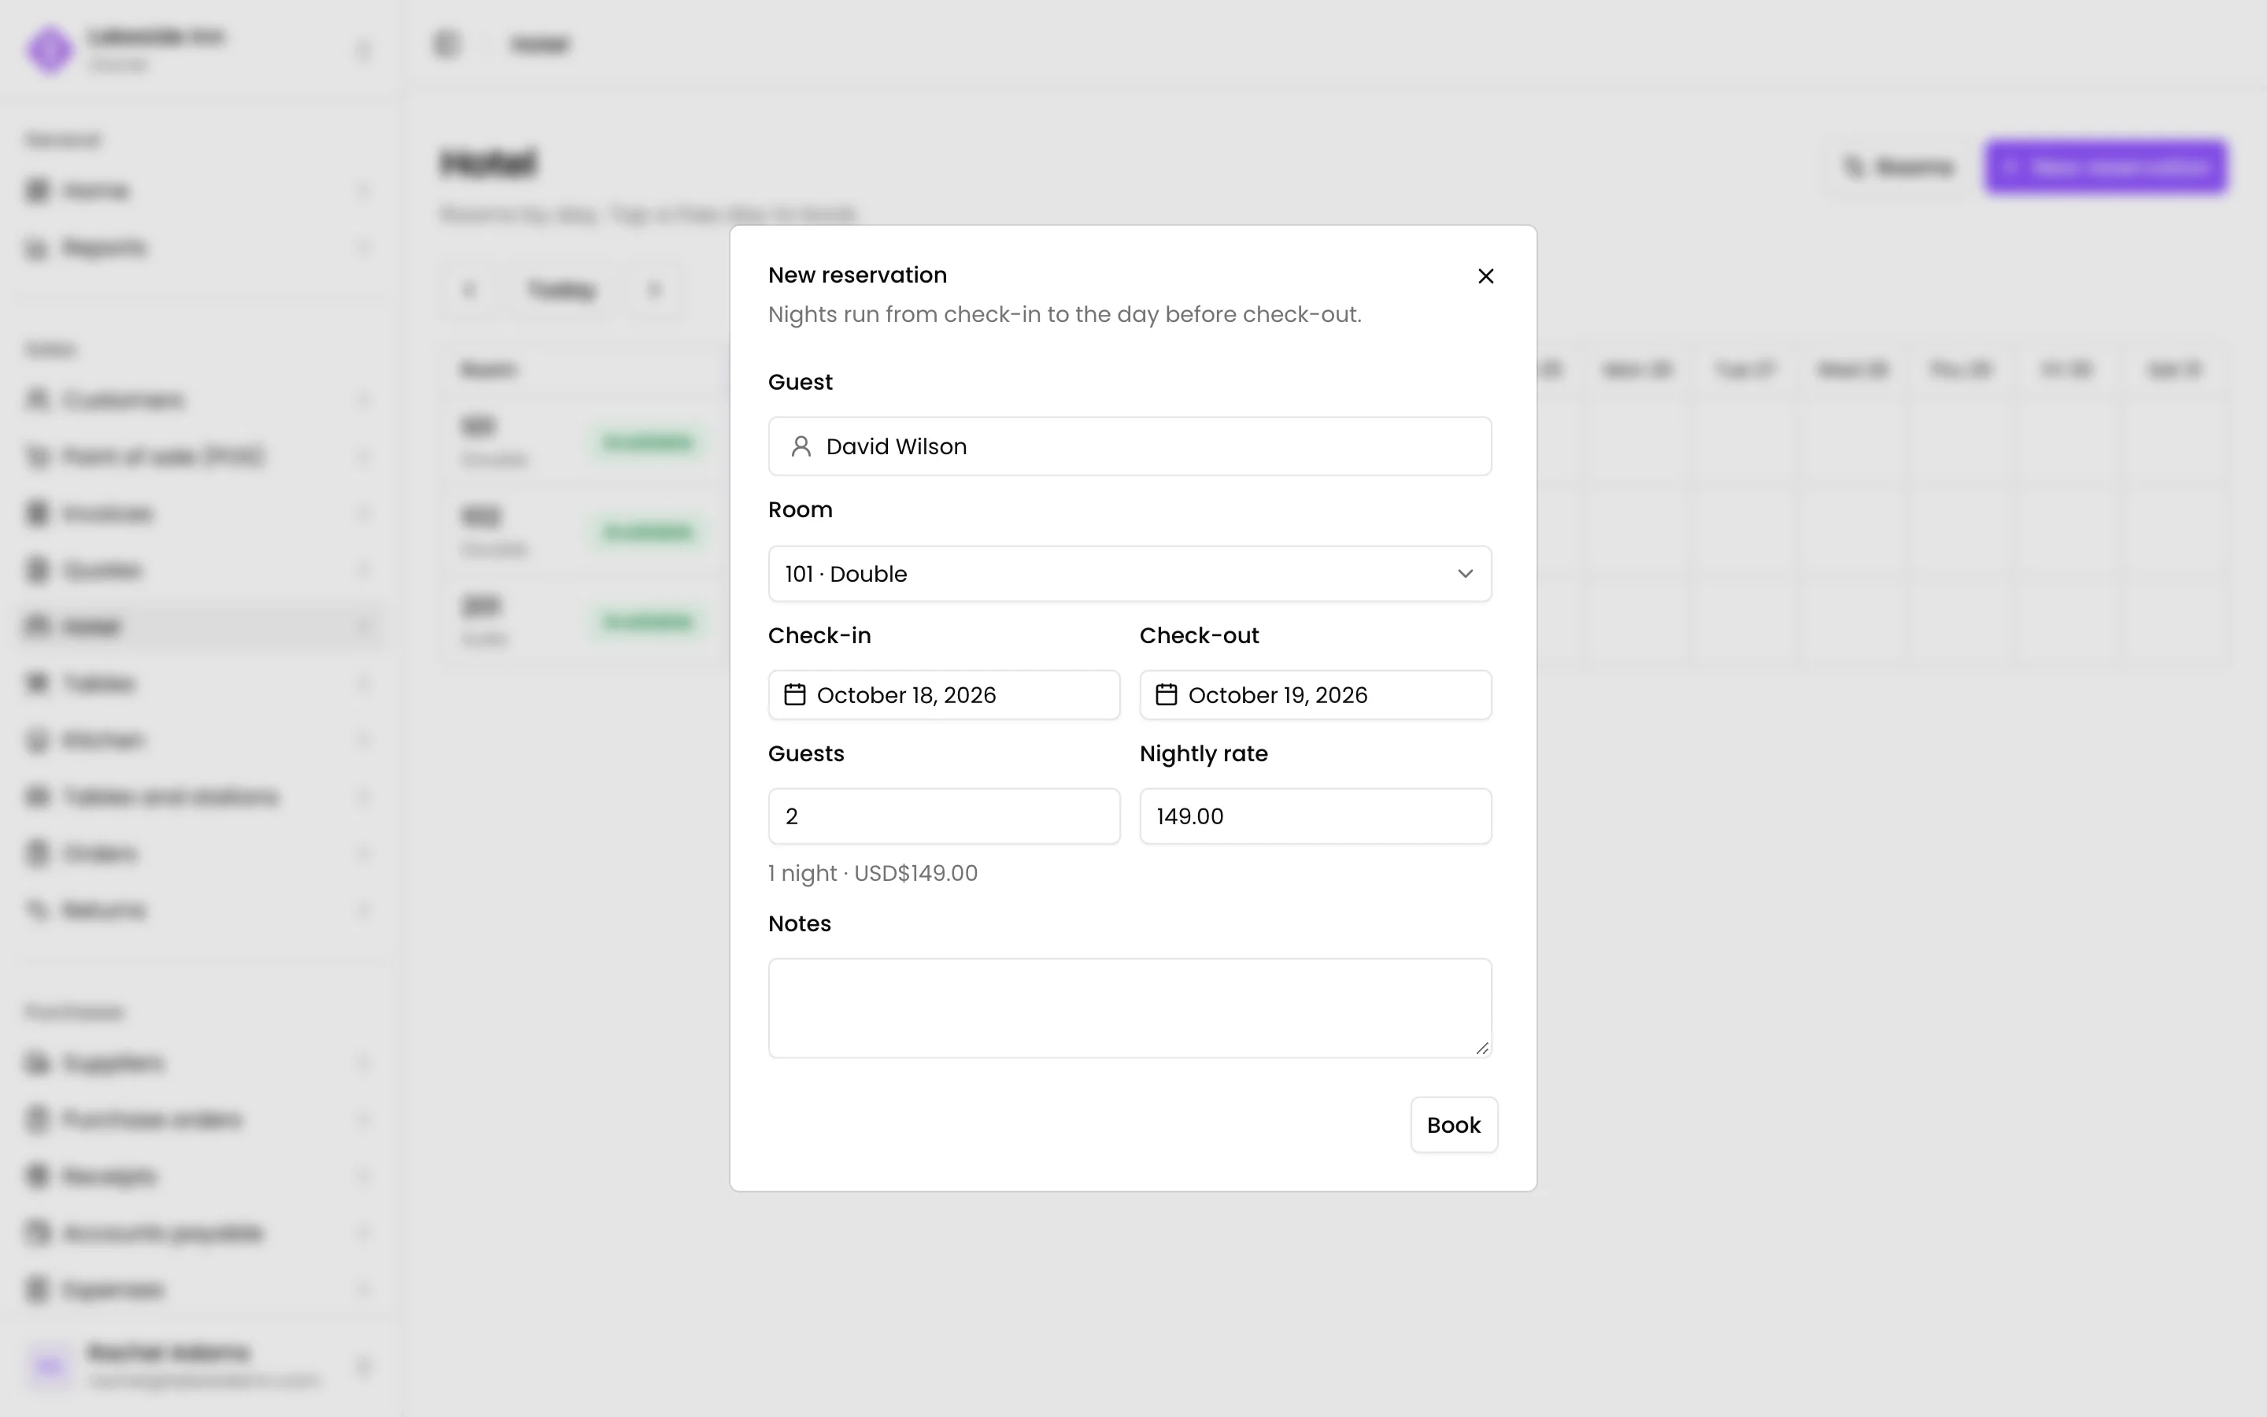Click the 'New reservation' dialog title

857,276
